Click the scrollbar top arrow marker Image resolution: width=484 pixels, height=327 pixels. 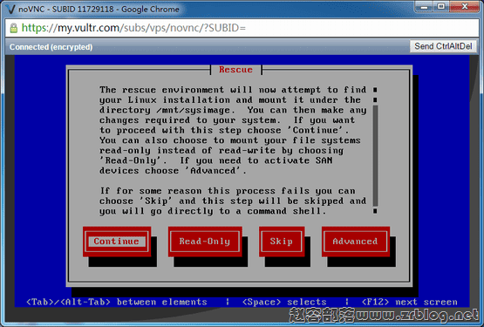[375, 90]
